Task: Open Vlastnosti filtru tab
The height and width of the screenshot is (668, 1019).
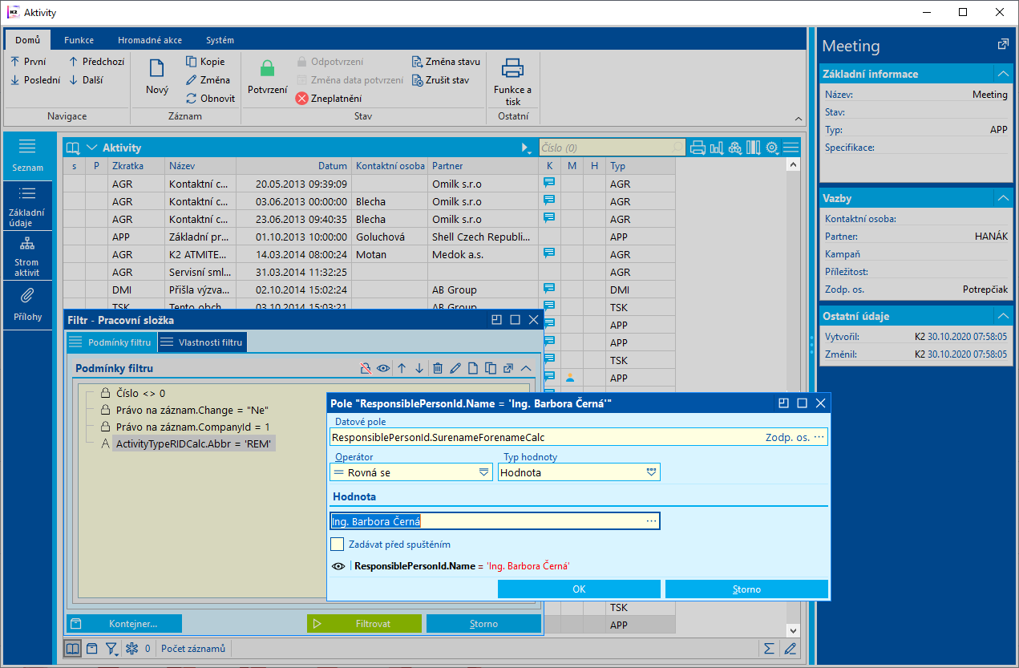Action: click(x=202, y=342)
